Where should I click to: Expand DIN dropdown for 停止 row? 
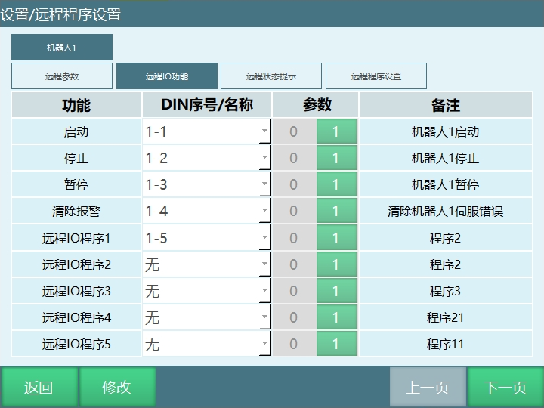[264, 159]
